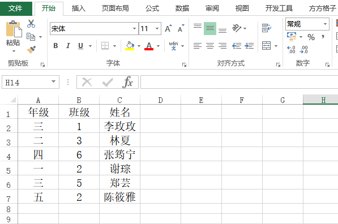
Task: Apply comma style number format
Action: [323, 37]
